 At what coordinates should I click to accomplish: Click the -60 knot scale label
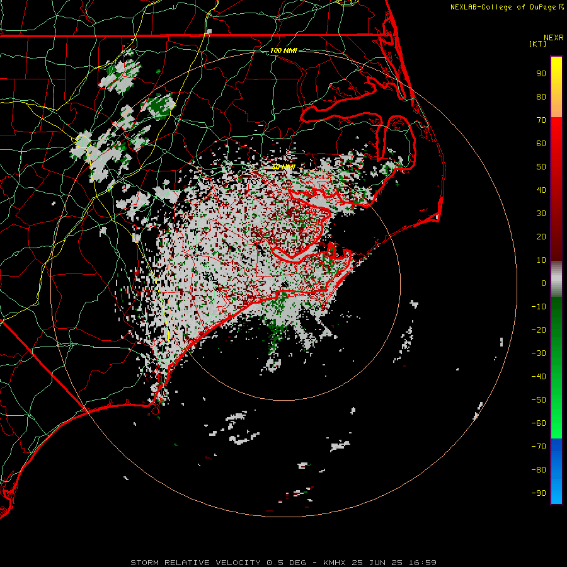coord(539,423)
